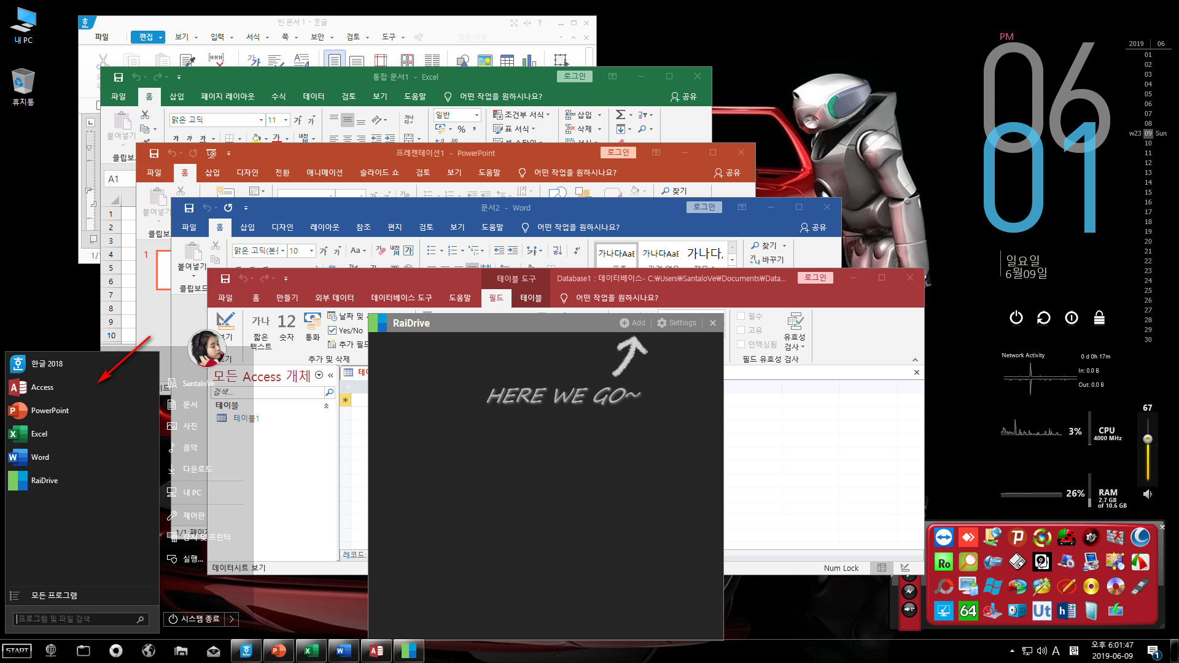Open 페이지 레이아웃 tab in Excel

click(227, 97)
